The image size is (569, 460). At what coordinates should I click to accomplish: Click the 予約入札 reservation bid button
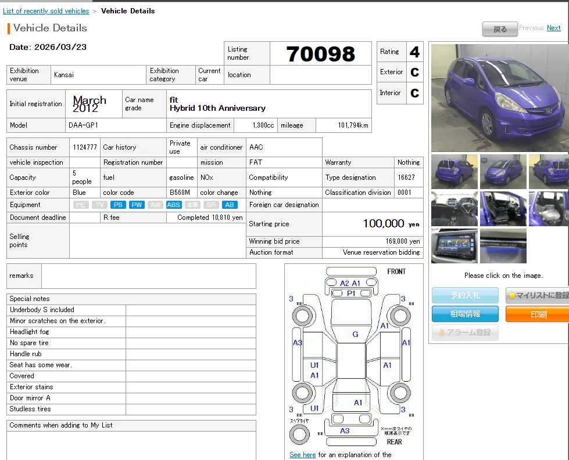point(465,295)
